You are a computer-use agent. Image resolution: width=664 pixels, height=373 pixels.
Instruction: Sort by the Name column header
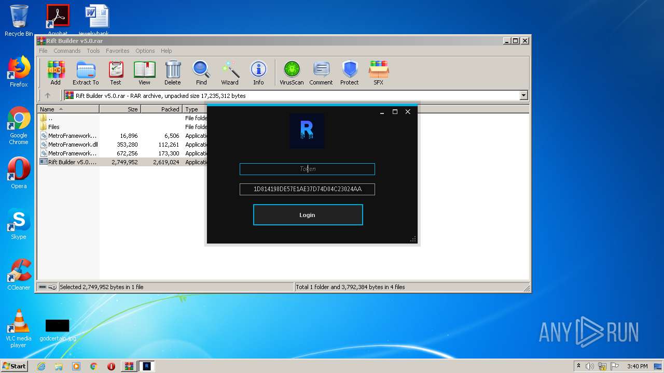pos(68,109)
